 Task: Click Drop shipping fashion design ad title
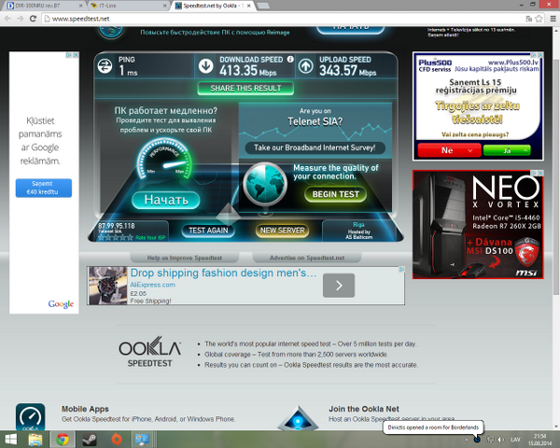[223, 273]
